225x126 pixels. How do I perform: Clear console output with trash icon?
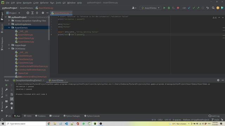(12, 108)
